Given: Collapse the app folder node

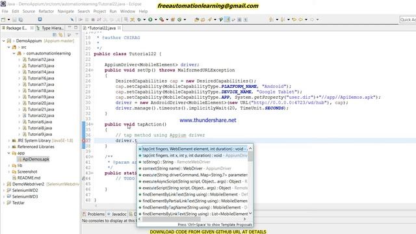Looking at the screenshot, I should click(8, 153).
